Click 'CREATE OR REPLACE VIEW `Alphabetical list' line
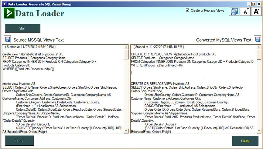 [x=174, y=54]
